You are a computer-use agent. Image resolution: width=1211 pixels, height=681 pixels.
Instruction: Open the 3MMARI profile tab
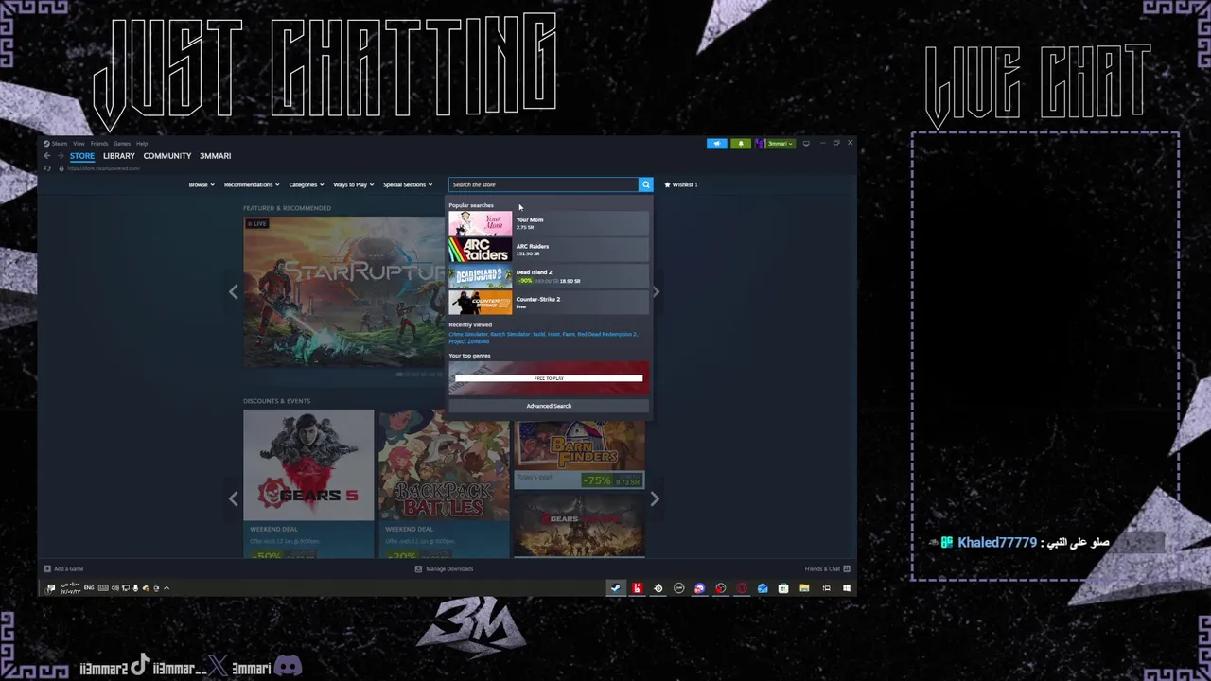tap(216, 156)
